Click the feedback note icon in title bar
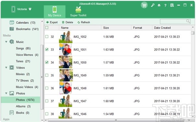 click(x=172, y=5)
